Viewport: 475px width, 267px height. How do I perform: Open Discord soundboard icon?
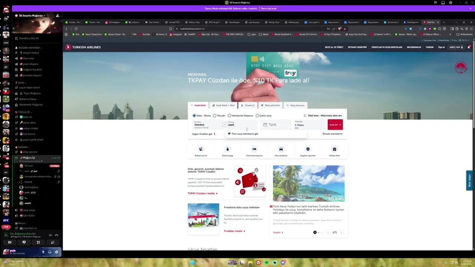[x=52, y=243]
